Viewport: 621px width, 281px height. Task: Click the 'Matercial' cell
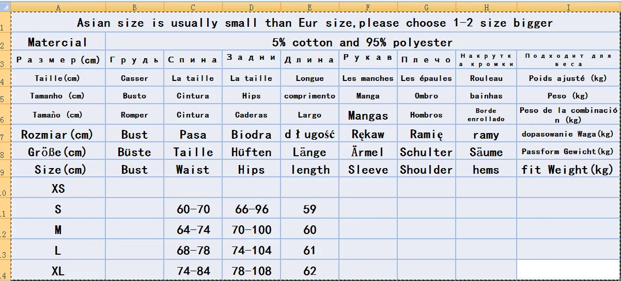(x=58, y=42)
